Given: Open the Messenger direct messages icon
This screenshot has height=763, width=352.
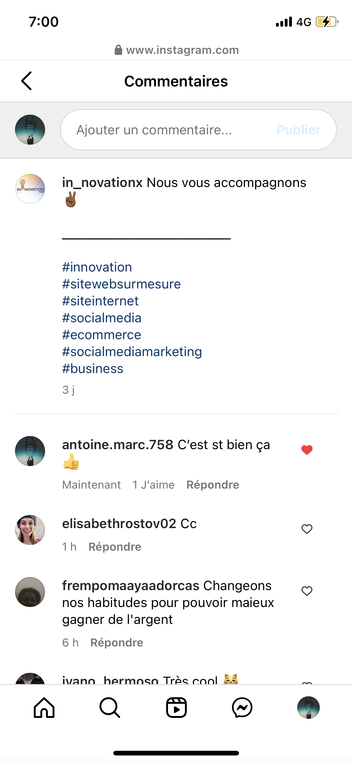Looking at the screenshot, I should (242, 708).
